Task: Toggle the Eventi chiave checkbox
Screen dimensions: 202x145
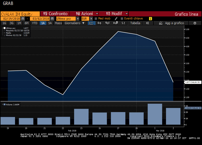Action: 122,19
